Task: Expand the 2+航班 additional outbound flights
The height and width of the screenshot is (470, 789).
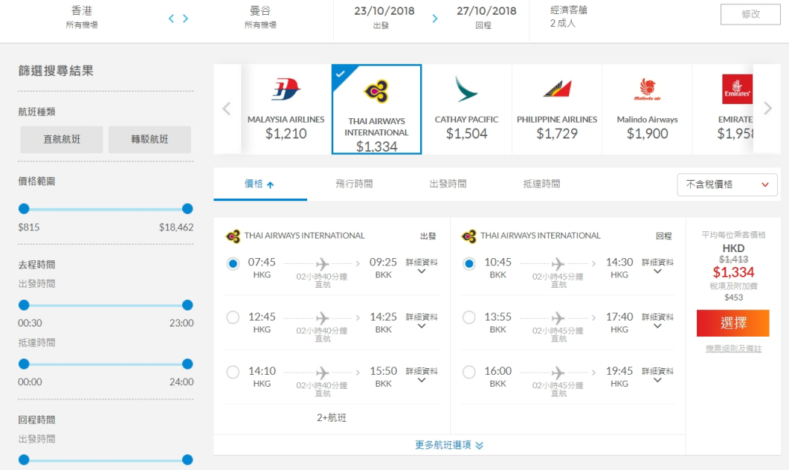Action: point(331,418)
